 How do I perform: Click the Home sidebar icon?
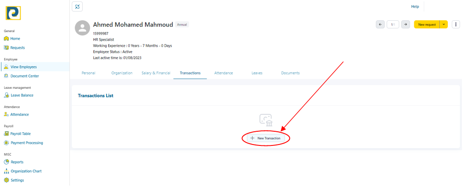point(6,39)
